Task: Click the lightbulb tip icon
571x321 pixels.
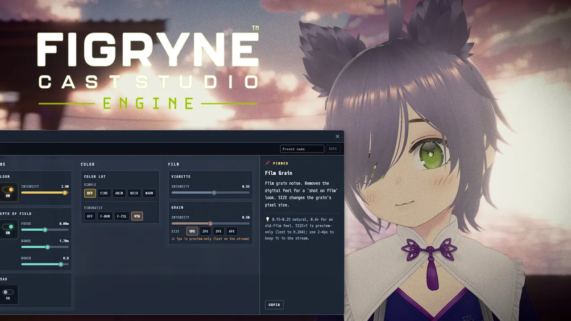Action: pyautogui.click(x=267, y=219)
